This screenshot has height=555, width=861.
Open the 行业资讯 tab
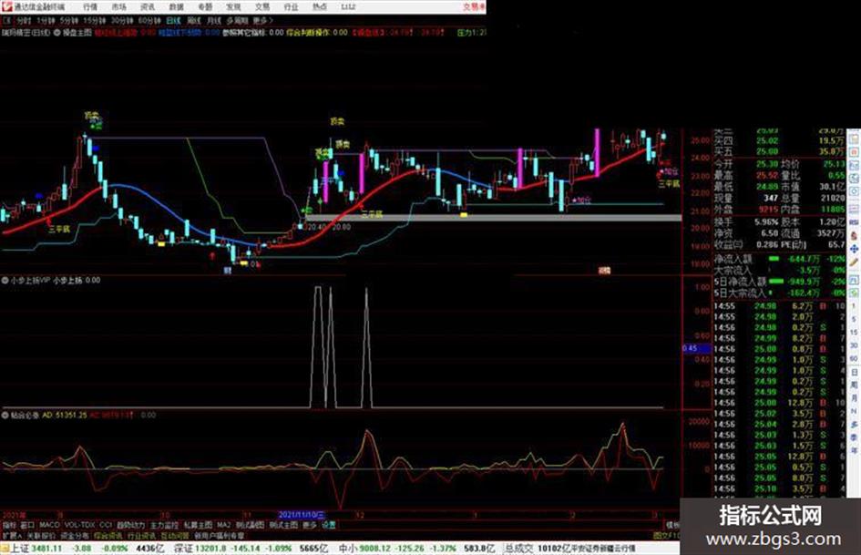pos(142,535)
